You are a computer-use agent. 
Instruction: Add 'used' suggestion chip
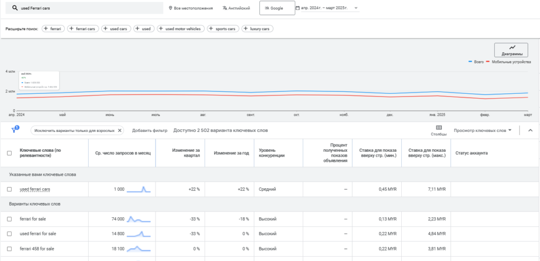coord(144,29)
